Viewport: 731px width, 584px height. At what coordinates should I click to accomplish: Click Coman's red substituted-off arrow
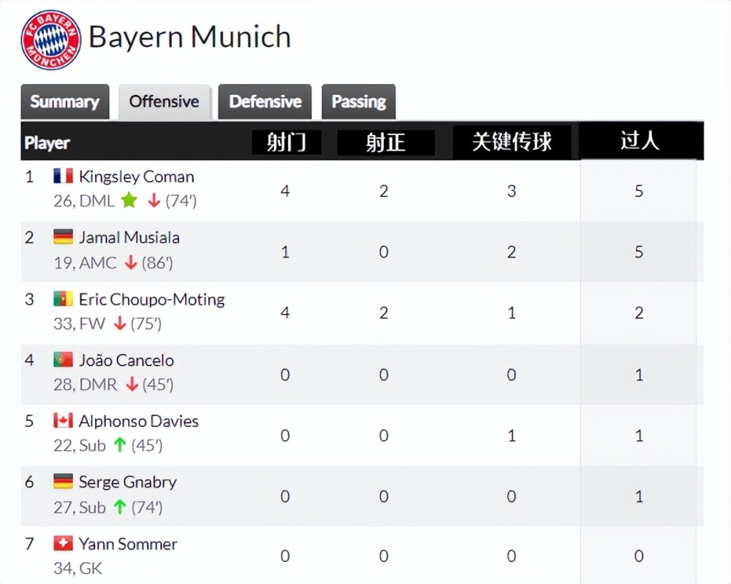coord(154,201)
